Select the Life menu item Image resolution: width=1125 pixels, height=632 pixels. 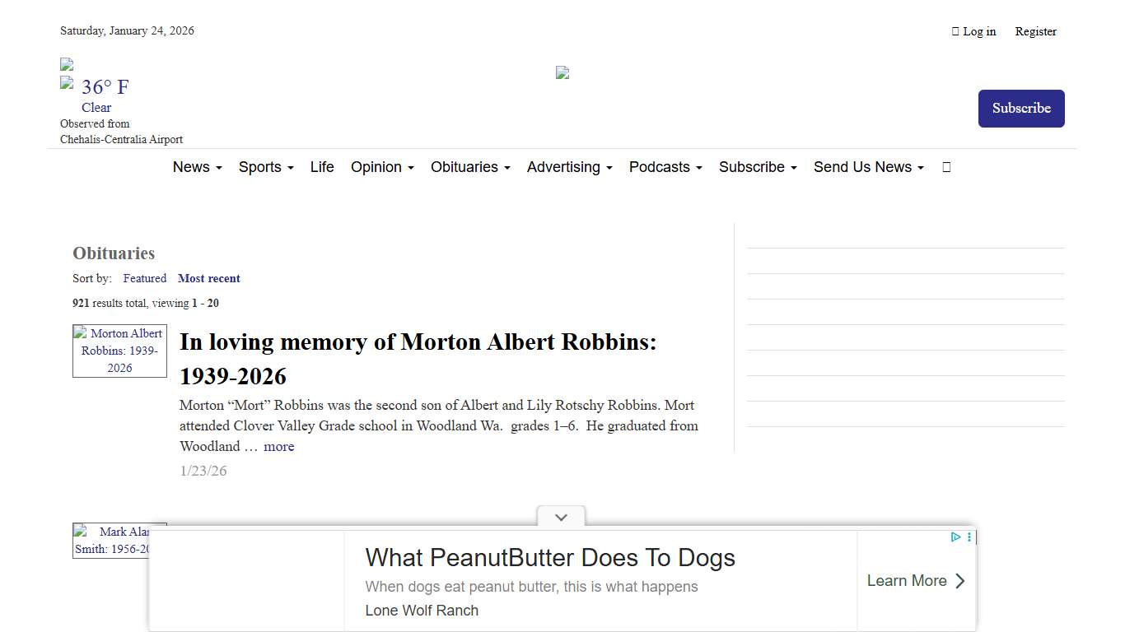(x=322, y=167)
